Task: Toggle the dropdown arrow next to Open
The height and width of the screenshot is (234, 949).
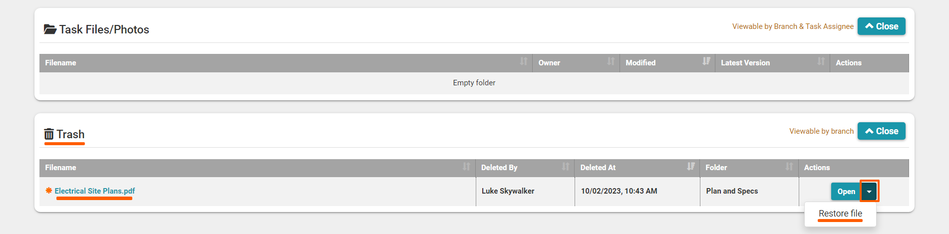Action: (869, 192)
